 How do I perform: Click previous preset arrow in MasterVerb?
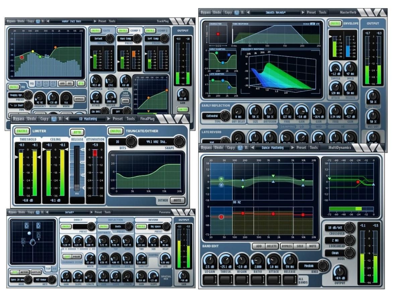[248, 12]
